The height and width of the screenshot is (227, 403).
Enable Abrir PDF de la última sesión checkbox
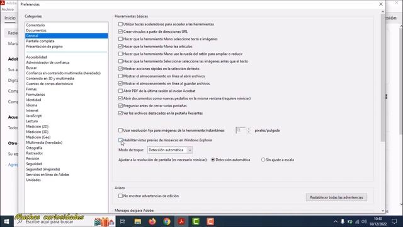click(120, 91)
